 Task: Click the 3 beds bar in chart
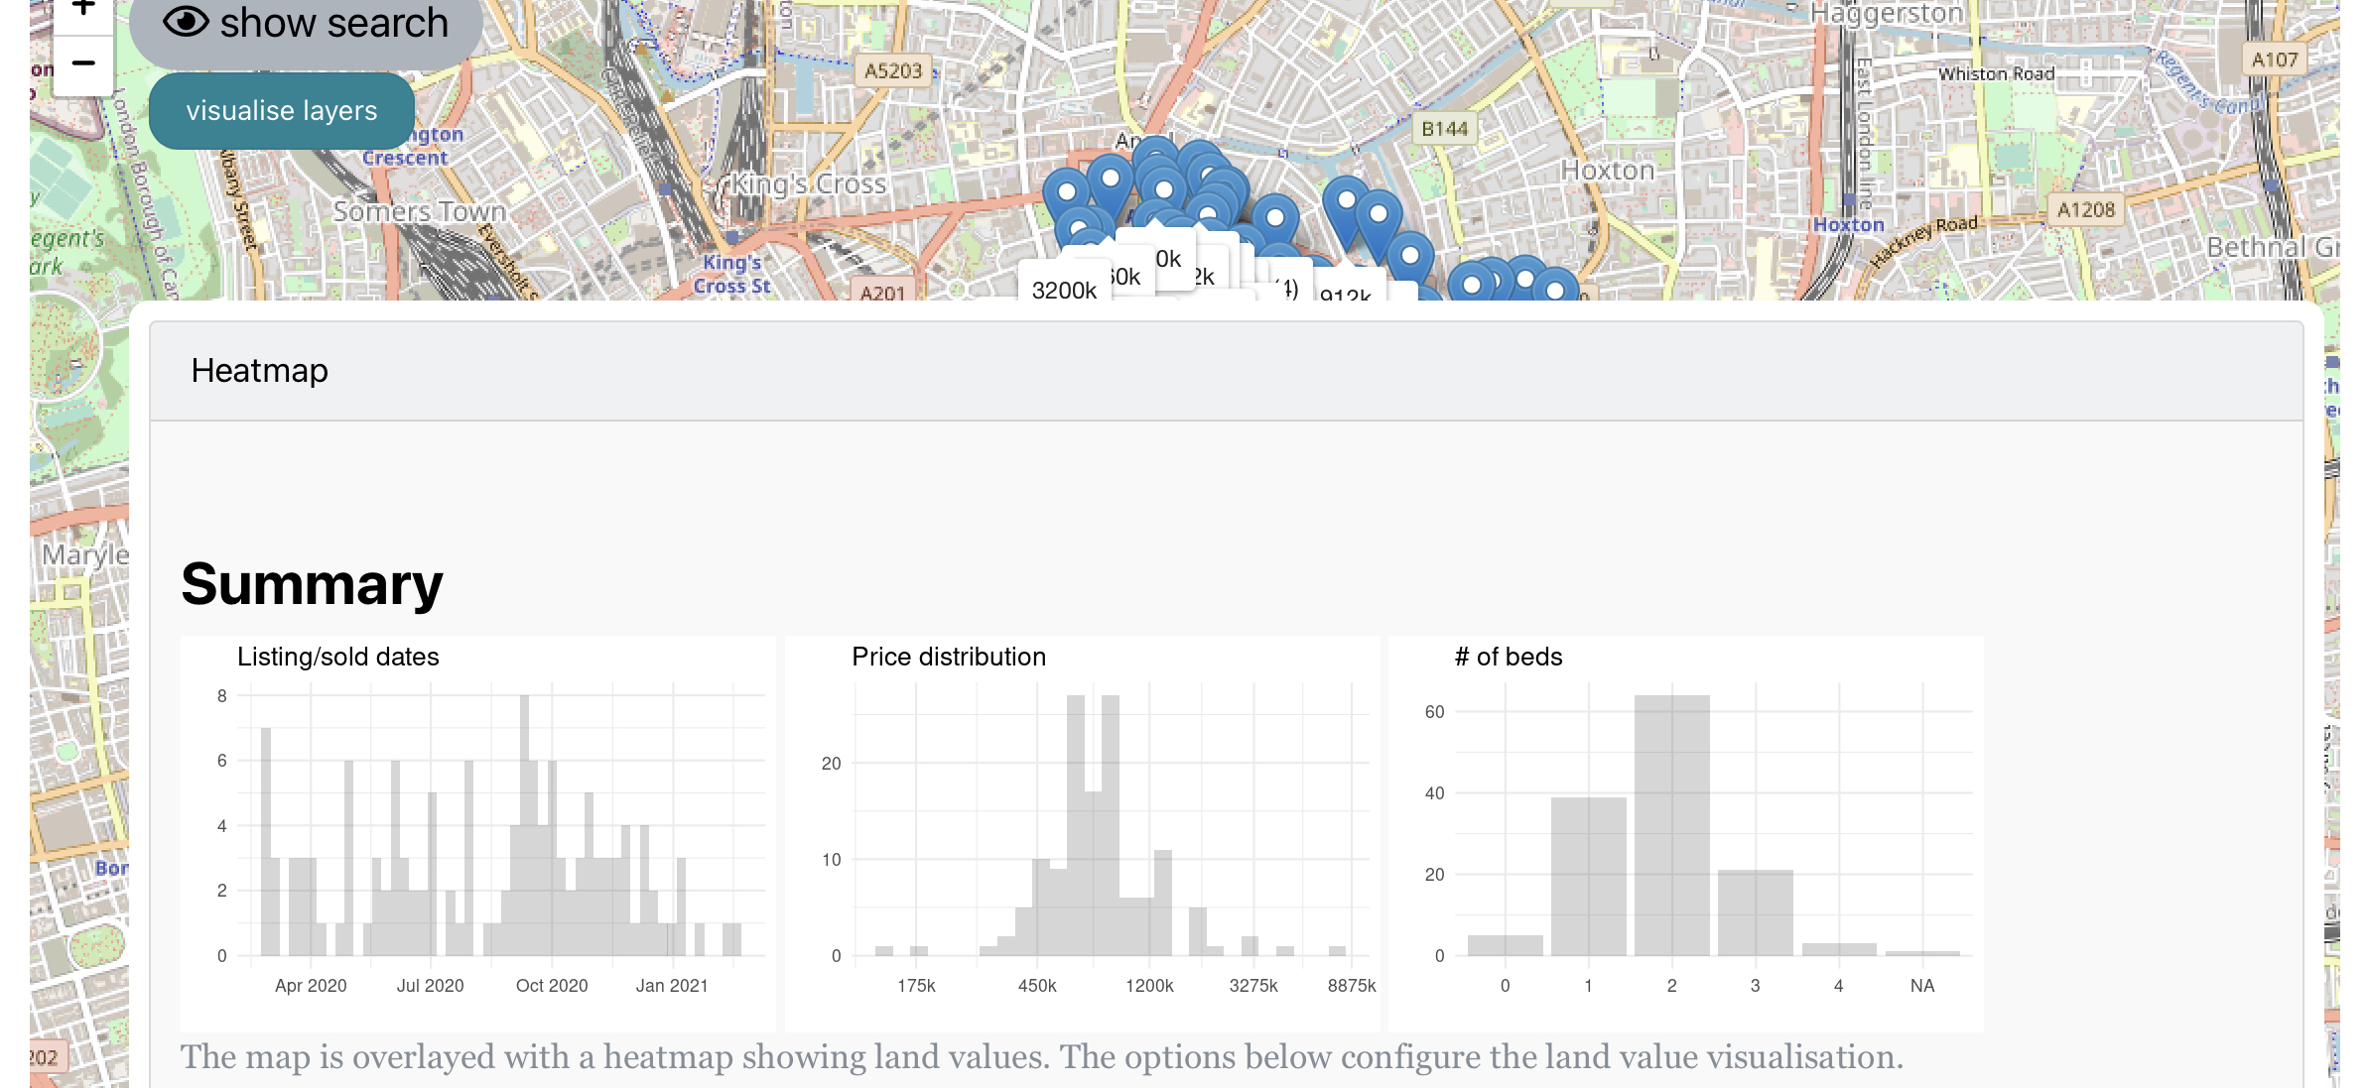pos(1755,912)
